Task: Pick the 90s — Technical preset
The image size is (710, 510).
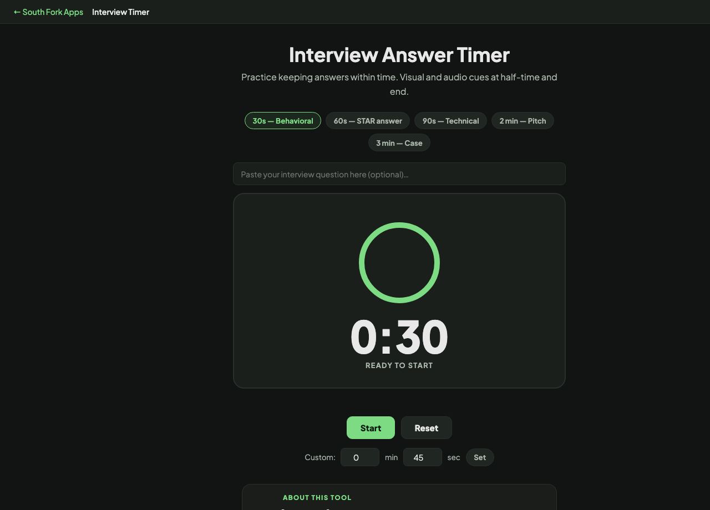Action: point(450,121)
